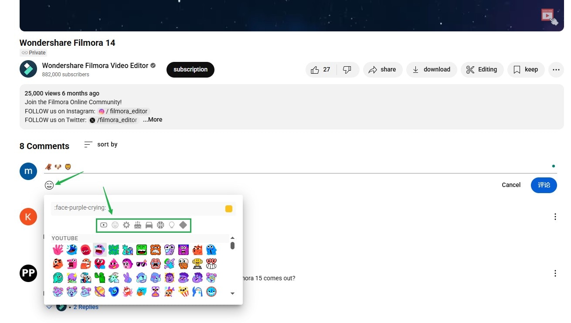Viewport: 571px width, 323px height.
Task: Cancel the comment draft
Action: point(511,185)
